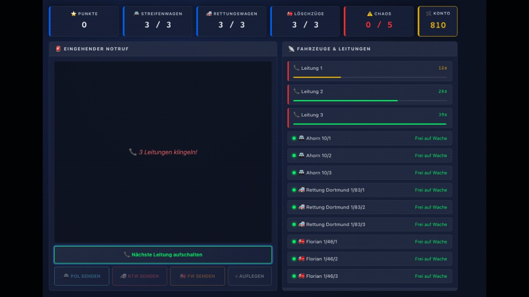529x297 pixels.
Task: Click the Frei auf Wache status of Ahorn 10/3
Action: 431,173
